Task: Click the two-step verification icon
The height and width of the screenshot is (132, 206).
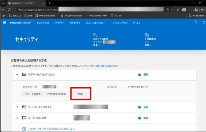Action: point(146,35)
